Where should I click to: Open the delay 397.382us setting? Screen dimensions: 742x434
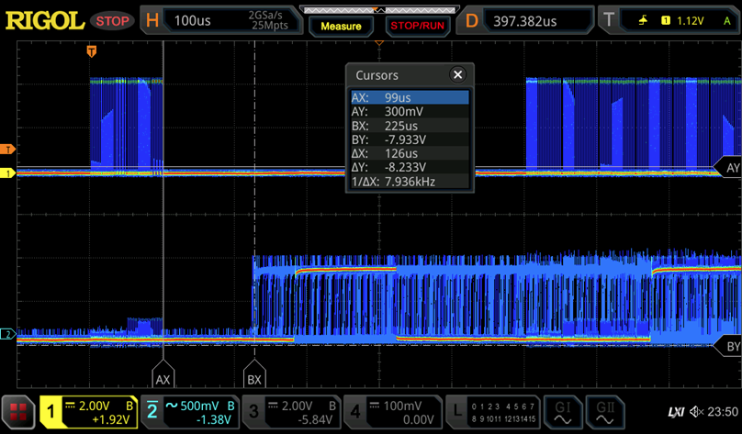pyautogui.click(x=523, y=20)
